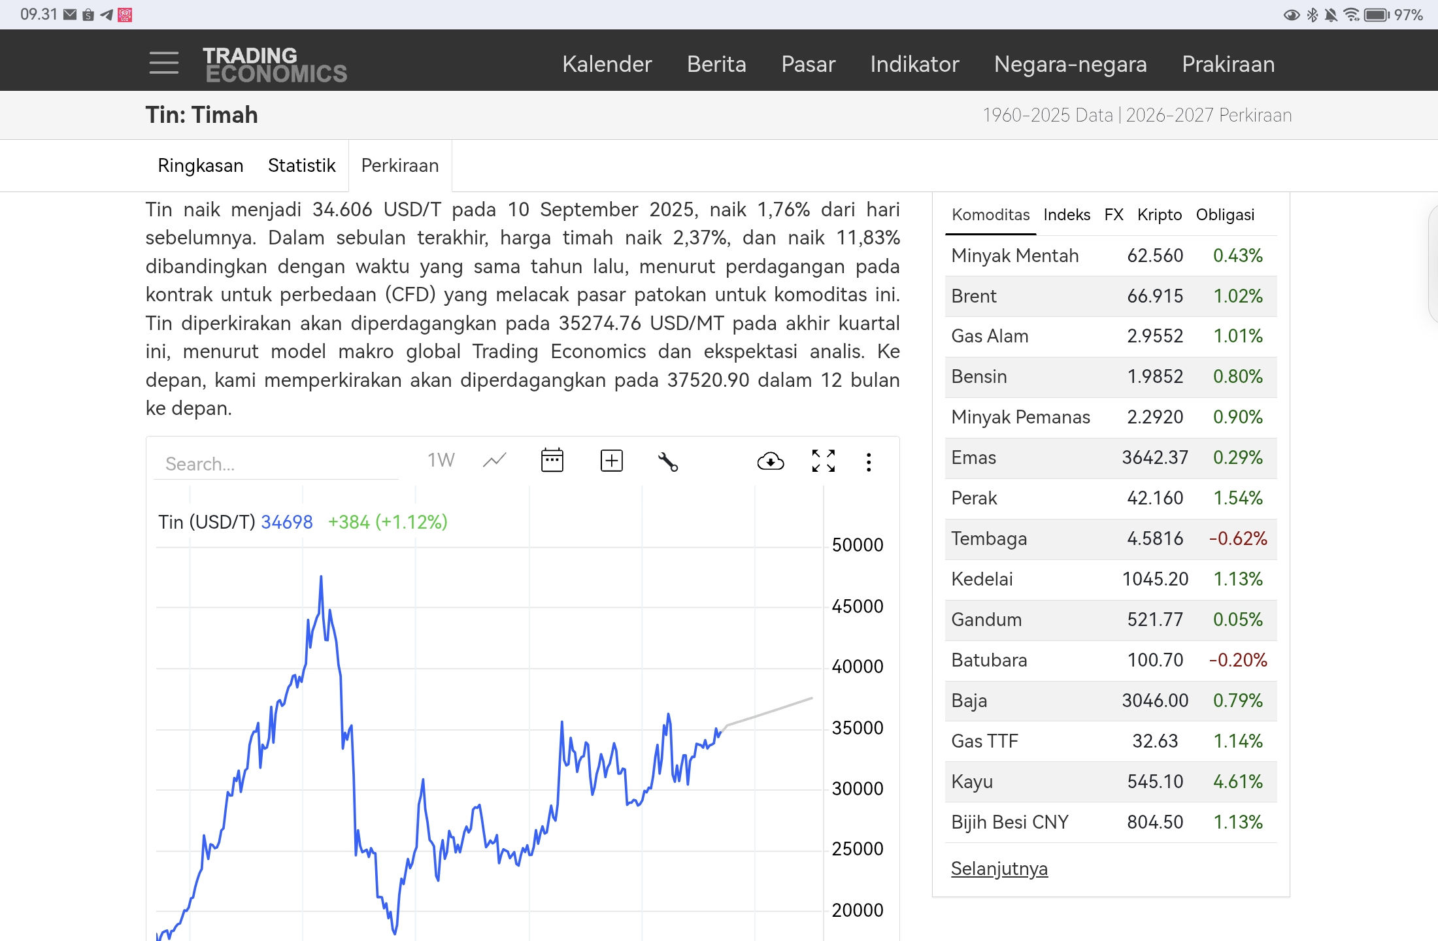Select the Indeks market tab
Viewport: 1438px width, 941px height.
1066,215
